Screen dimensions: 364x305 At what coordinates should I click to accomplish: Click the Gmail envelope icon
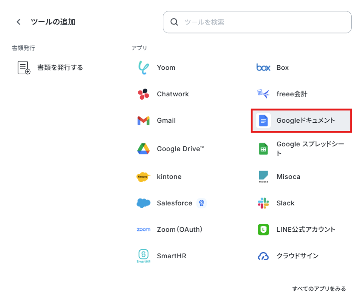pos(144,120)
